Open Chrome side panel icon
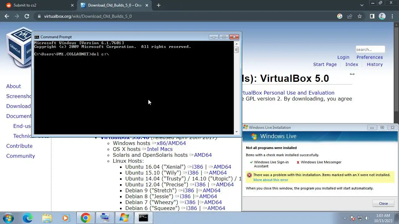 (x=372, y=16)
